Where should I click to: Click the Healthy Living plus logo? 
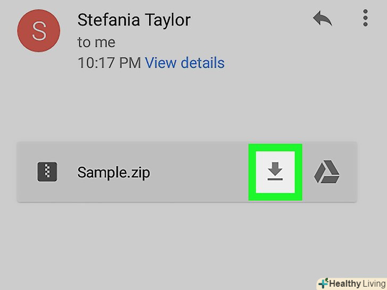pyautogui.click(x=323, y=283)
